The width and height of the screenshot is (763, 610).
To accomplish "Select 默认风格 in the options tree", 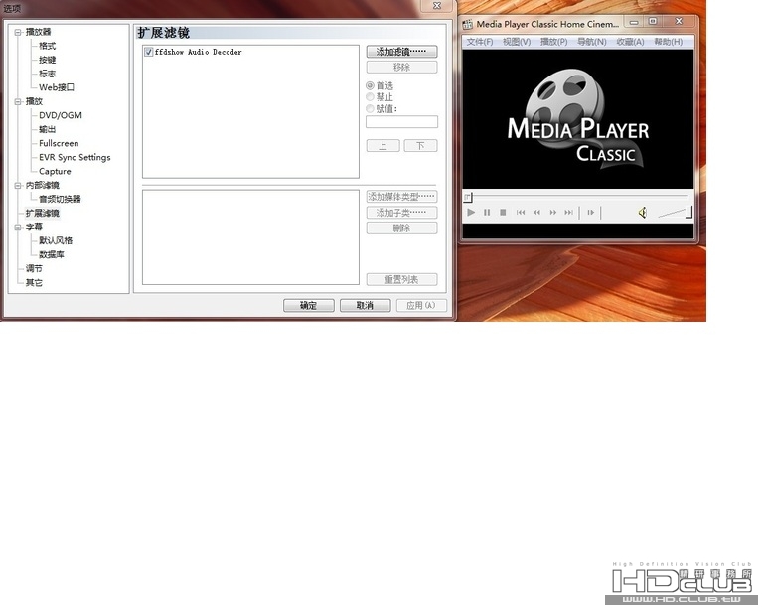I will 56,240.
